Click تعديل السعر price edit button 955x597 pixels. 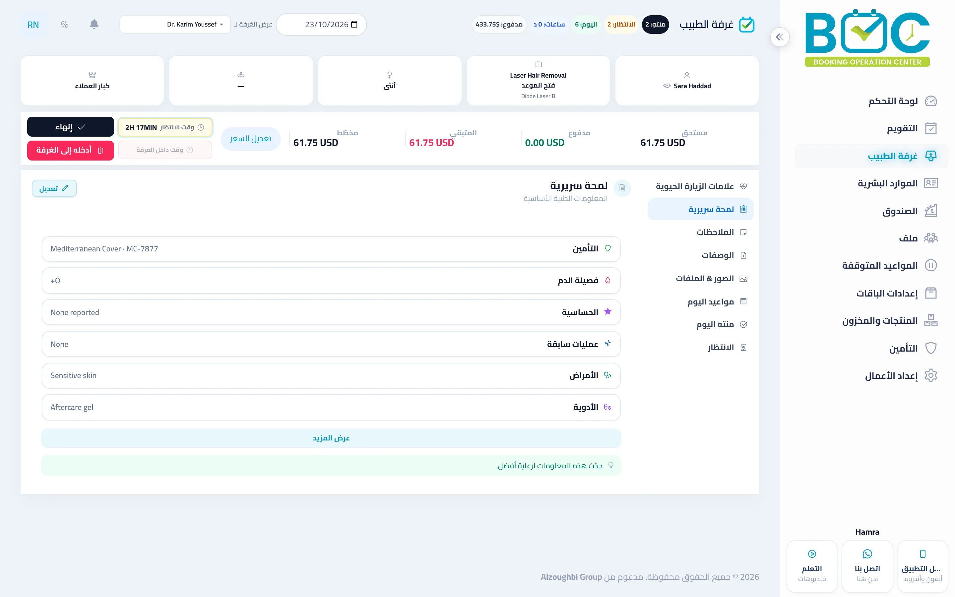[x=251, y=139]
